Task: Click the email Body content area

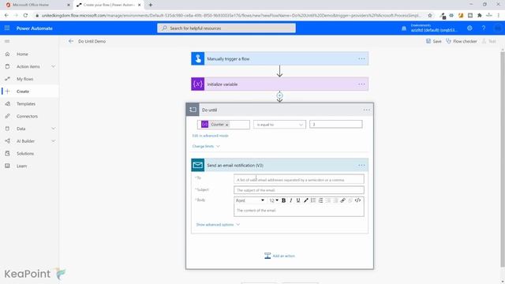Action: (x=299, y=211)
